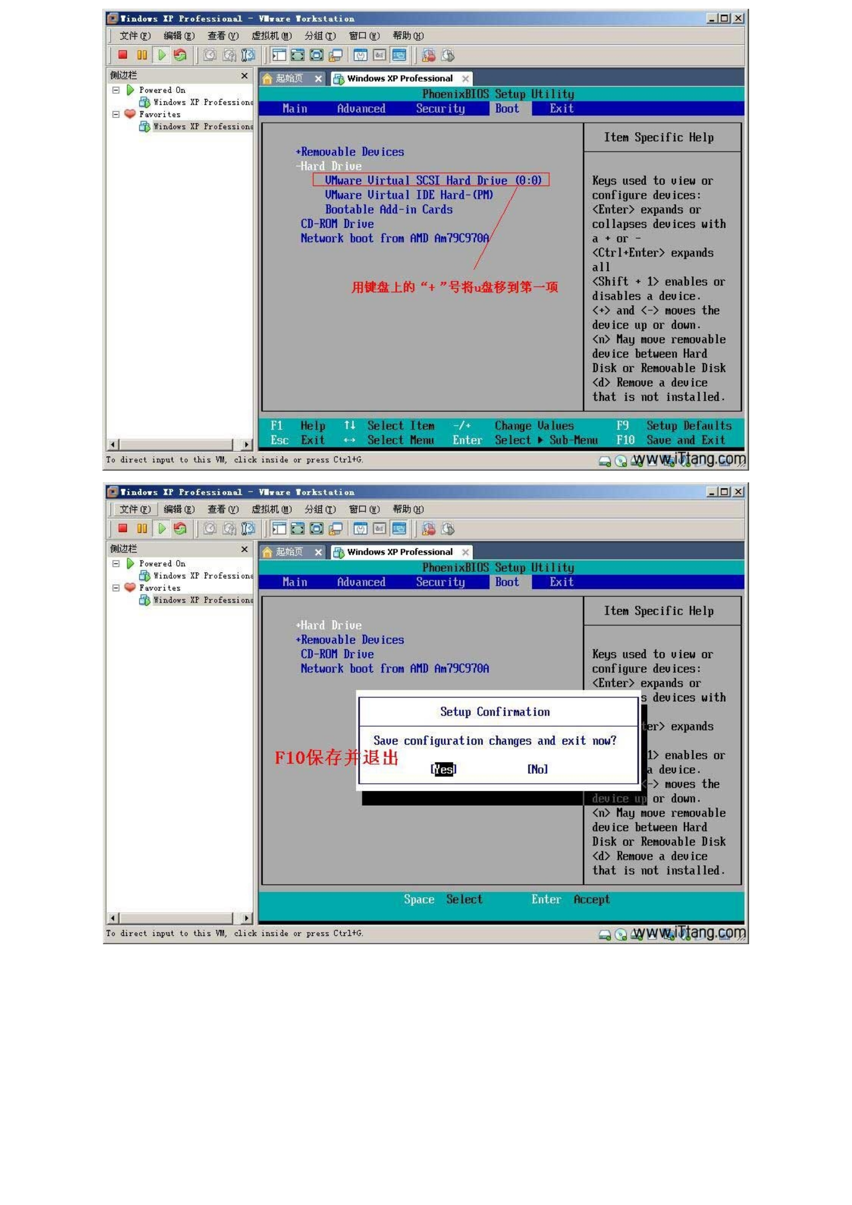Click yellow Suspend icon in lower VMware window
The height and width of the screenshot is (1205, 852).
(142, 528)
